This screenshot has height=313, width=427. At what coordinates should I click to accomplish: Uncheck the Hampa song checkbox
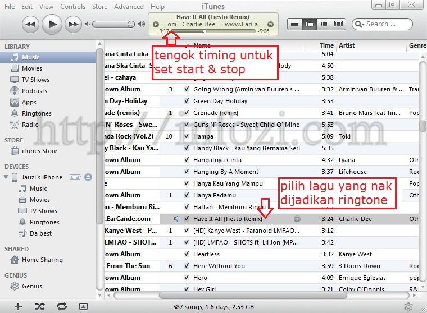point(187,136)
